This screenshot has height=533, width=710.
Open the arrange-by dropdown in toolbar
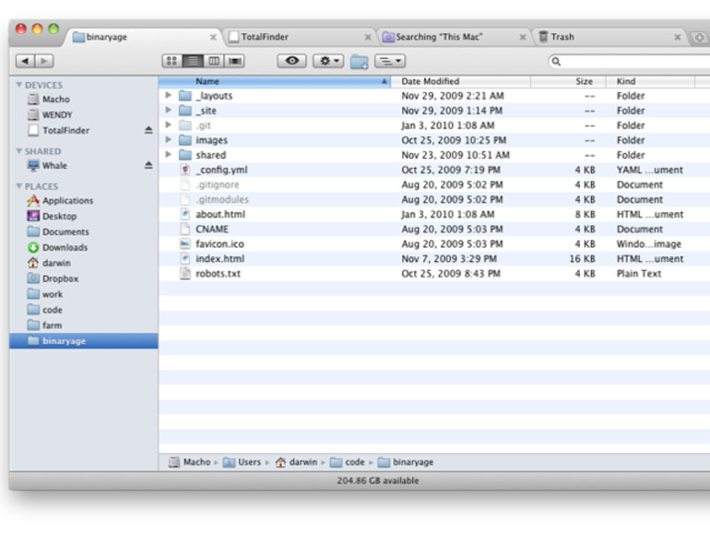(x=390, y=61)
